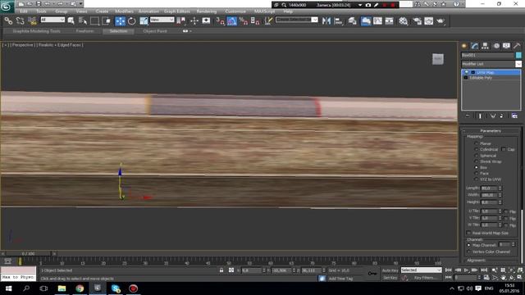Activate the Select and Scale tool
This screenshot has width=525, height=295.
tap(144, 21)
